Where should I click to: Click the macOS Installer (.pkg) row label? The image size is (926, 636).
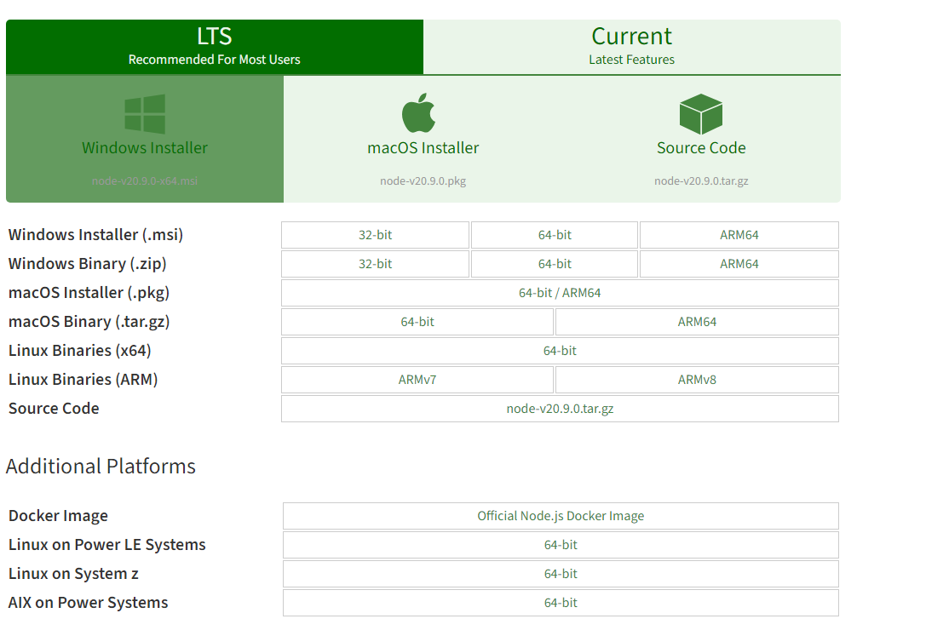(x=89, y=293)
